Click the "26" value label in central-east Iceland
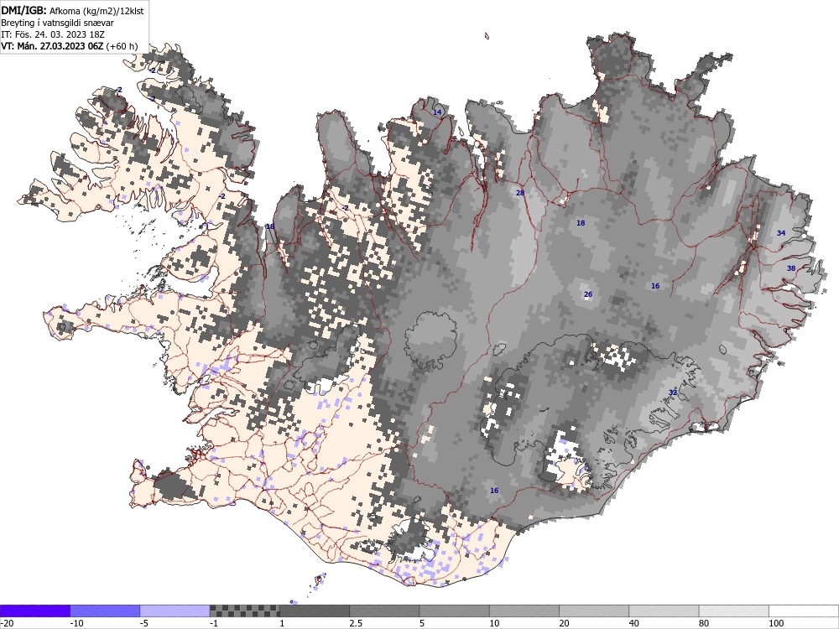839x629 pixels. (588, 294)
